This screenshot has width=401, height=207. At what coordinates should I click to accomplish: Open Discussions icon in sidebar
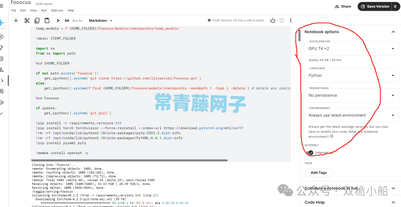[x=1, y=91]
